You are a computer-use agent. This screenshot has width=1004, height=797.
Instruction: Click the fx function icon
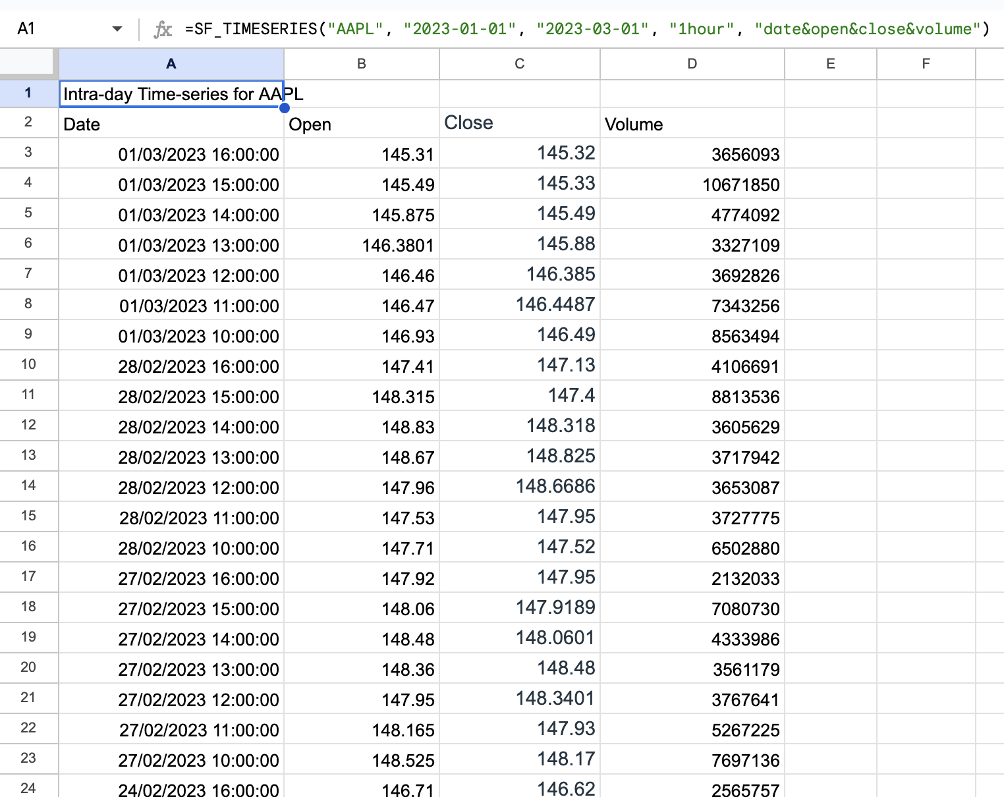(x=162, y=29)
